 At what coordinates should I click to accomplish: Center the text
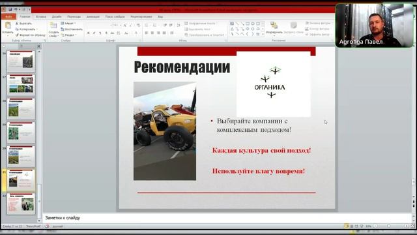[x=152, y=33]
